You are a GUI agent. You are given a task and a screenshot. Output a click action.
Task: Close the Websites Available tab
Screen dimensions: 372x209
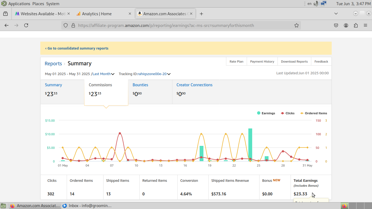click(x=68, y=14)
